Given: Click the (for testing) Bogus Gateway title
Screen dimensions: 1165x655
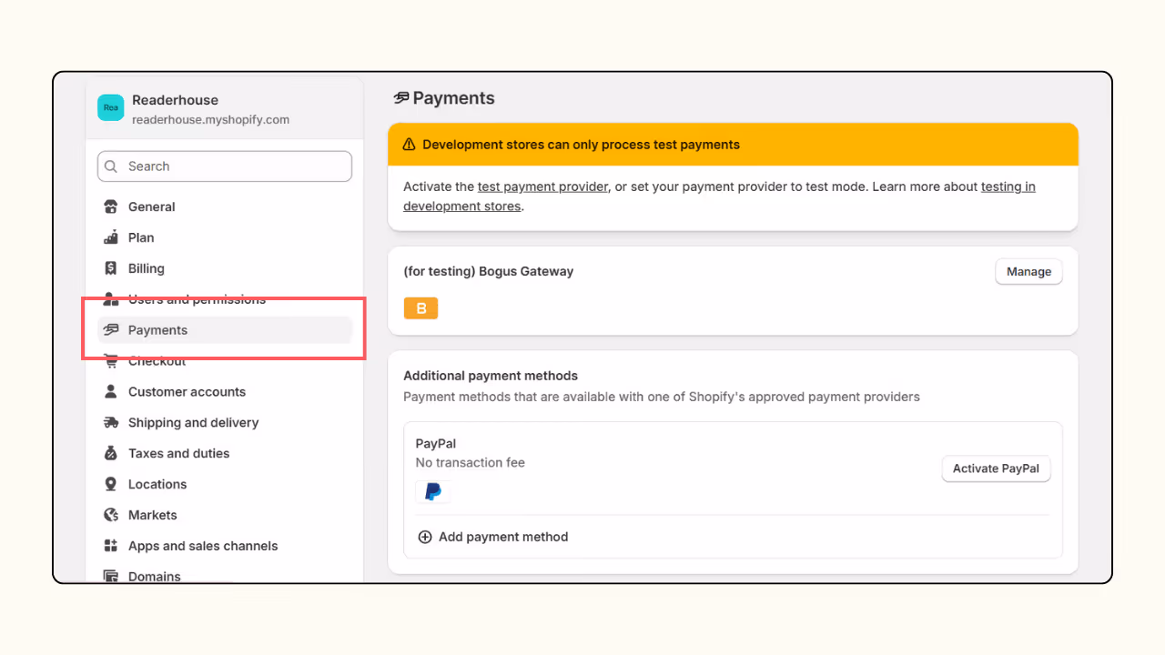Looking at the screenshot, I should tap(489, 271).
